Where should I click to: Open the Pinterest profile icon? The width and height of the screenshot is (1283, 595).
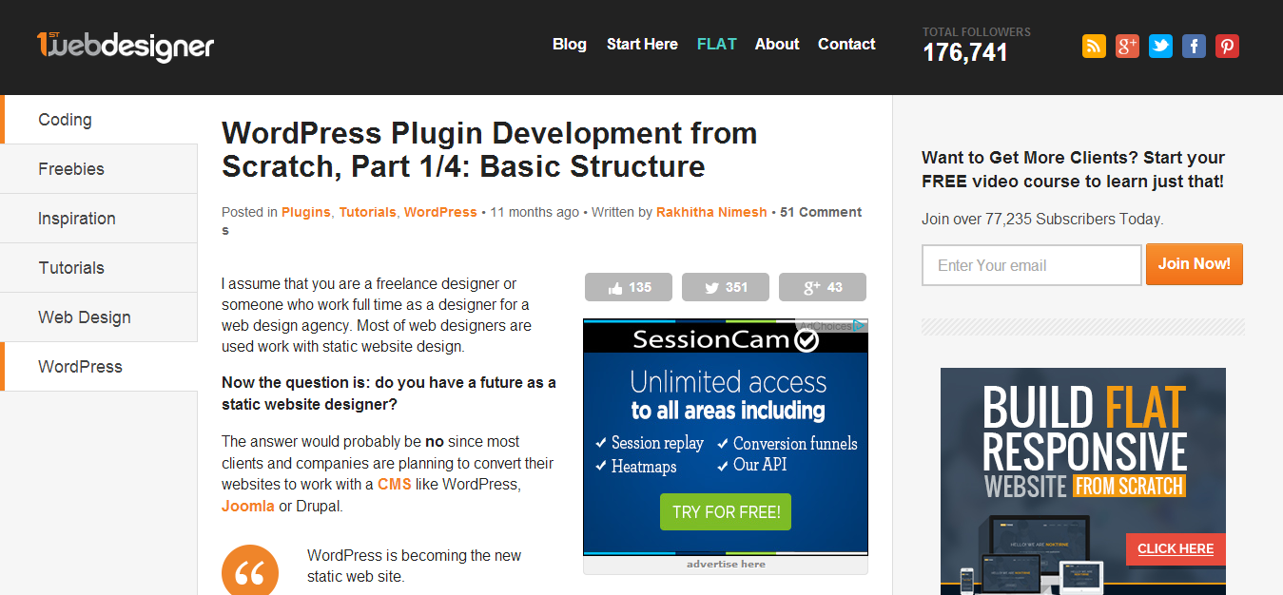pos(1227,46)
